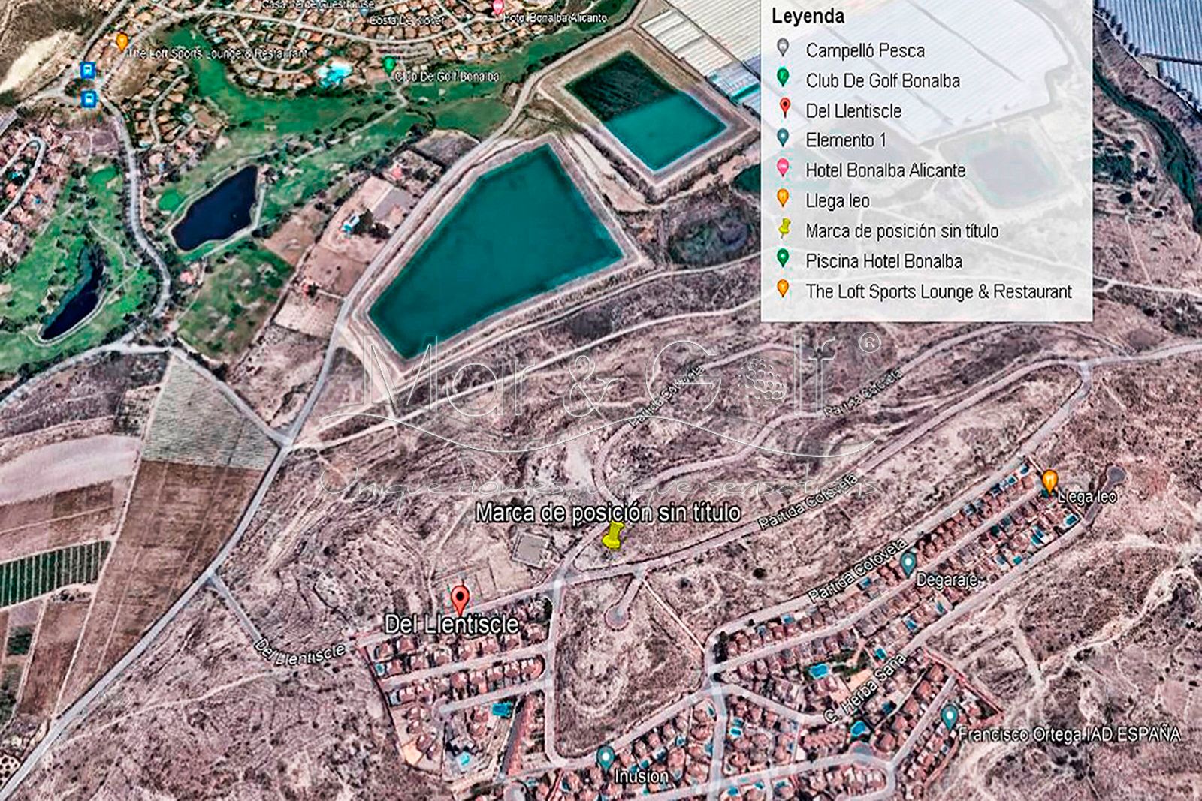This screenshot has width=1202, height=801.
Task: Select Campelló Pesca in the legend
Action: tap(865, 50)
